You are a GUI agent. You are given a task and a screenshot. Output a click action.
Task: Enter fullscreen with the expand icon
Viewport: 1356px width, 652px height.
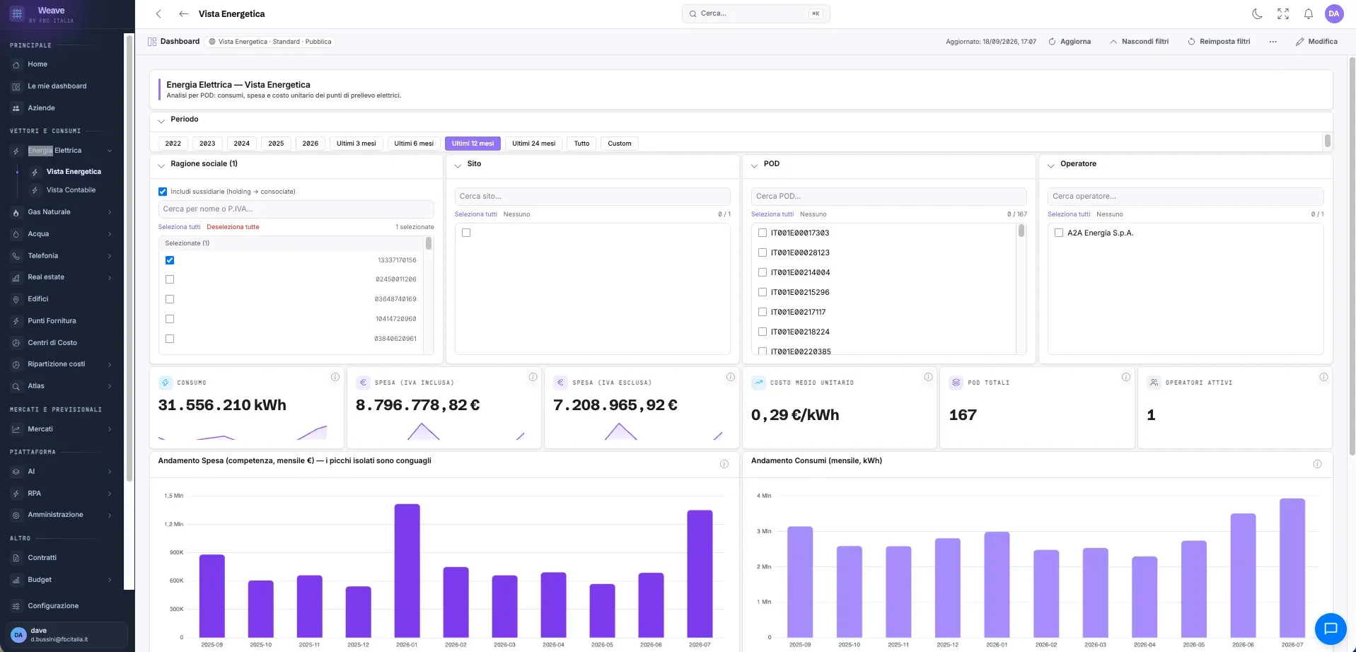click(x=1283, y=13)
